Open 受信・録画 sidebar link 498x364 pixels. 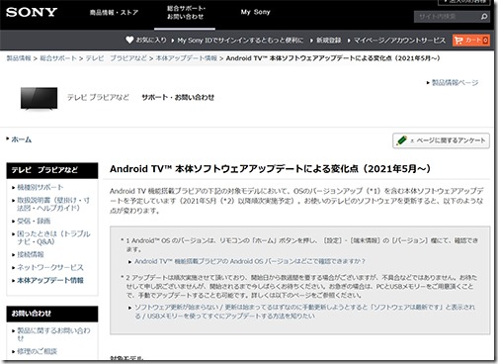pos(34,221)
